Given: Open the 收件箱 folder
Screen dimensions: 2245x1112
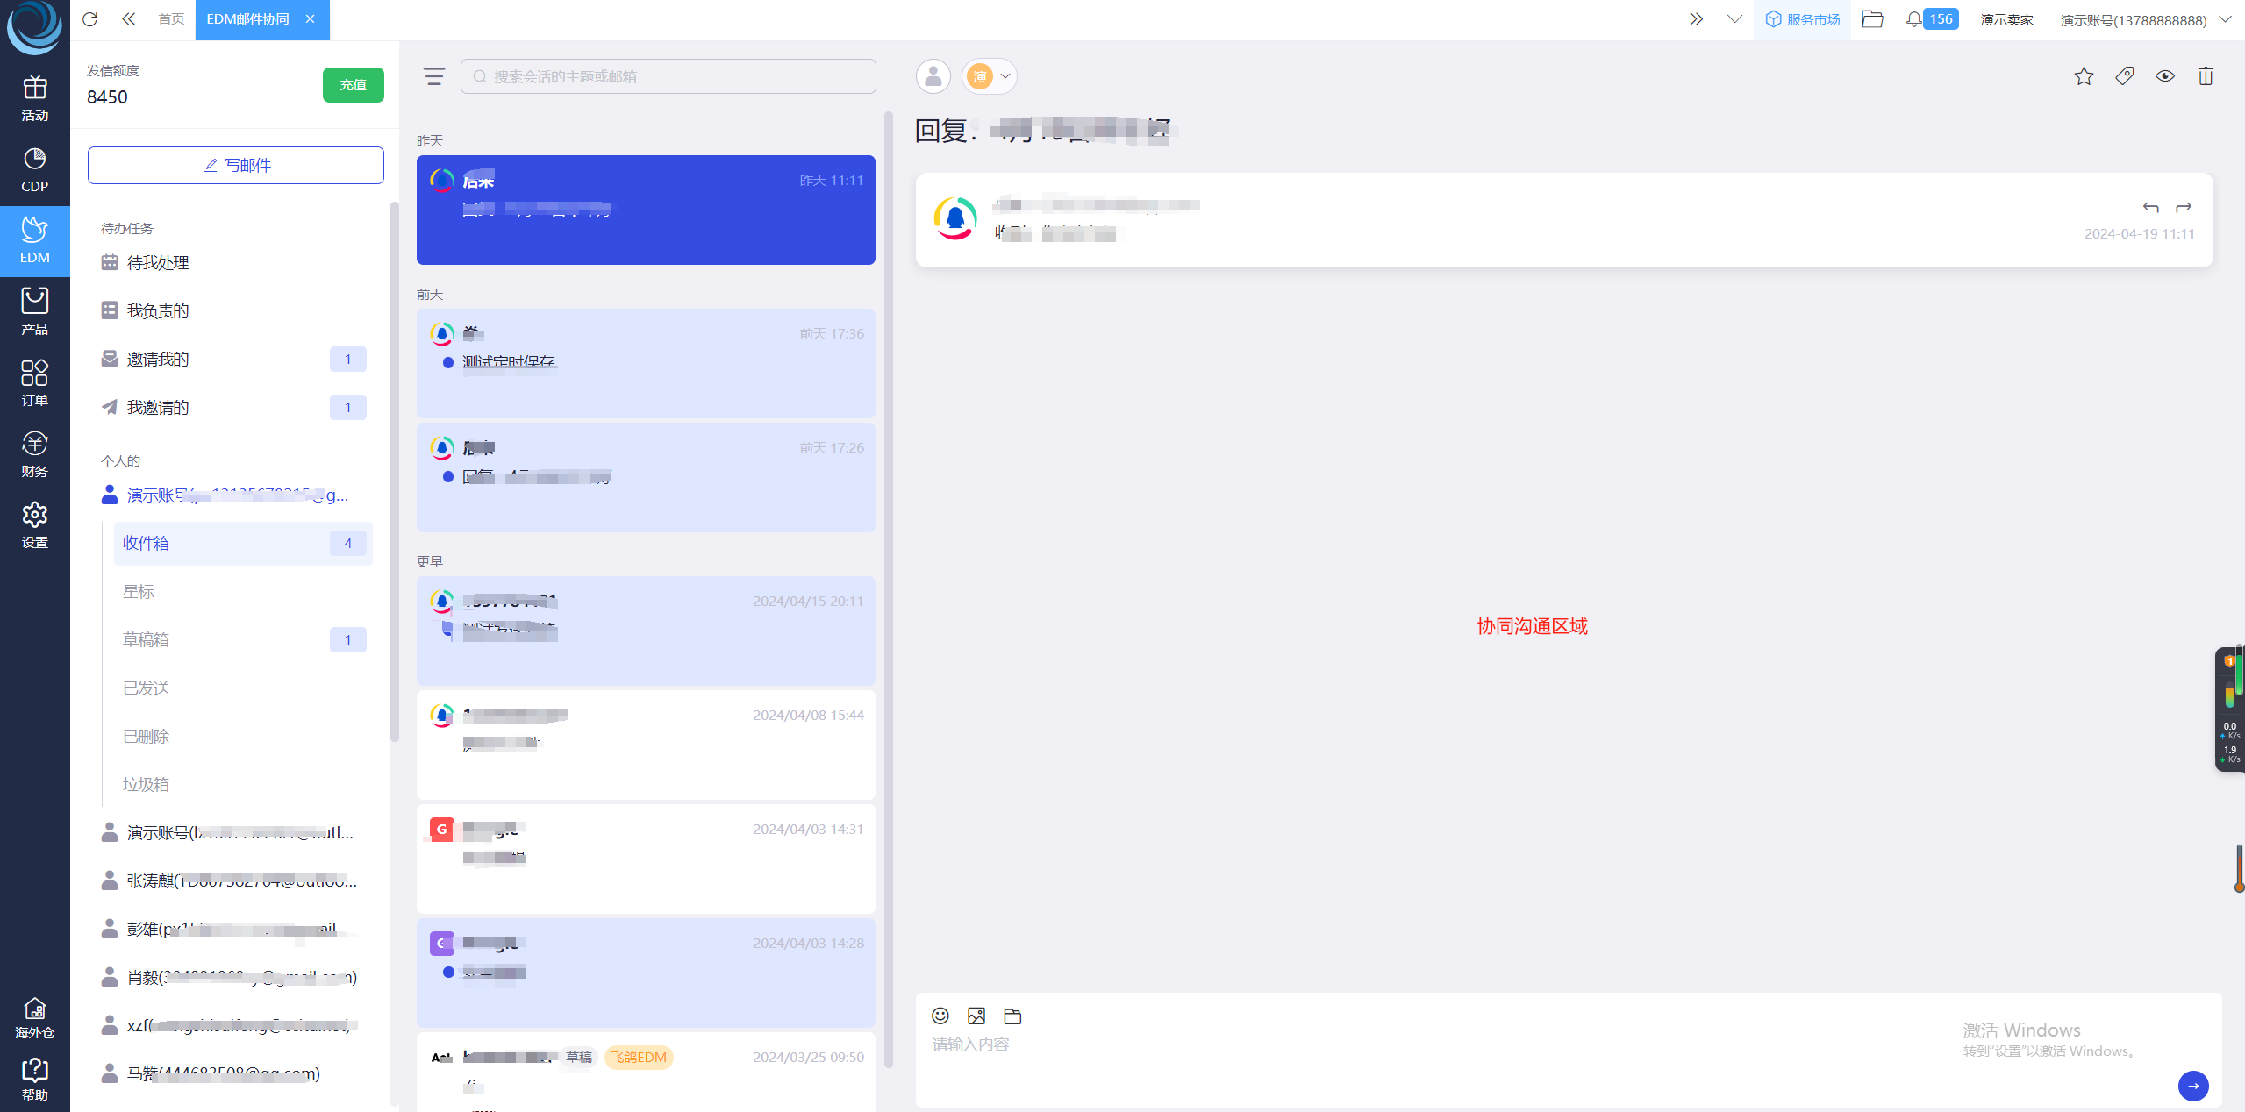Looking at the screenshot, I should coord(243,544).
